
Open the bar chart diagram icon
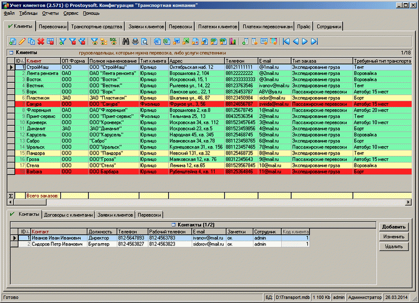[x=233, y=41]
